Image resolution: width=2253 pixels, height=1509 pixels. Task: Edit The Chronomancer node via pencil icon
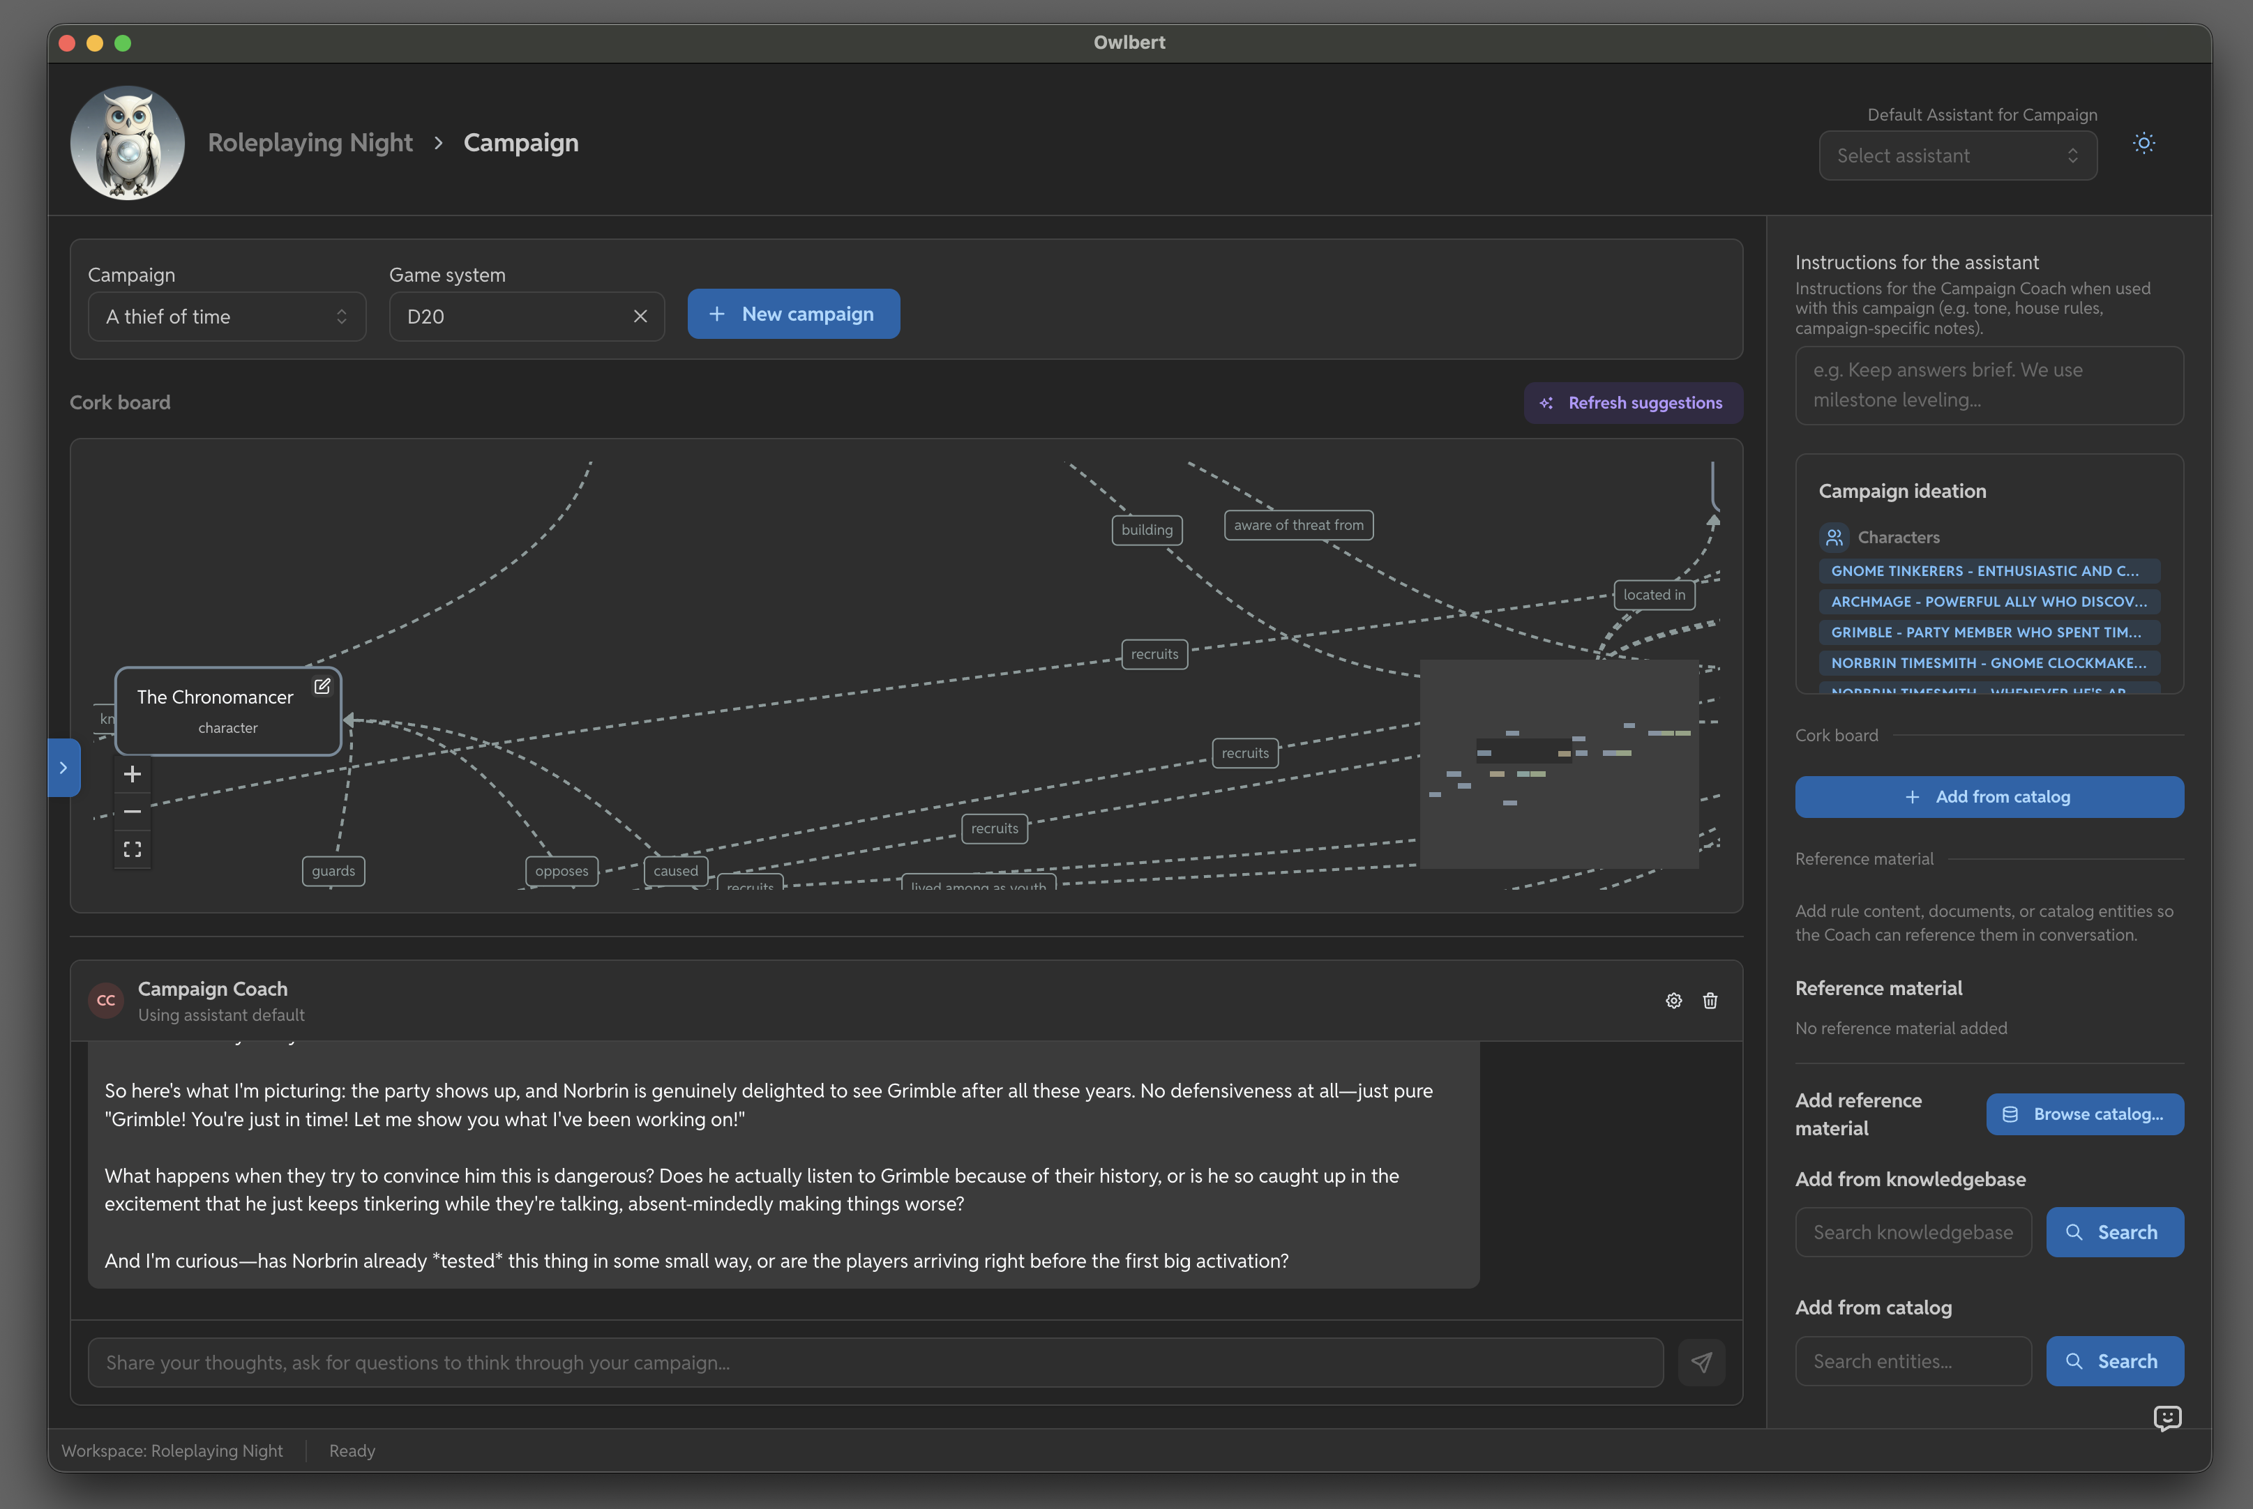[322, 686]
